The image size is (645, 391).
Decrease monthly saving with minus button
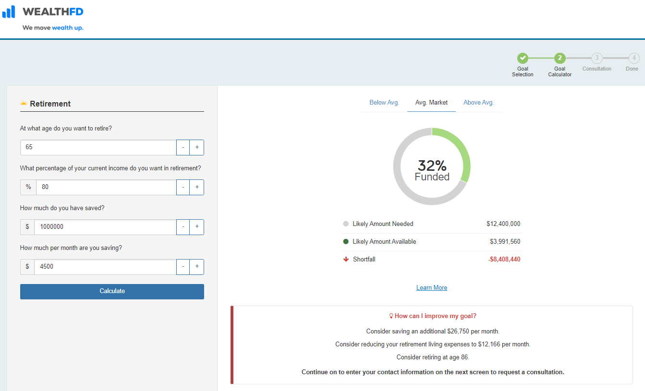point(183,267)
